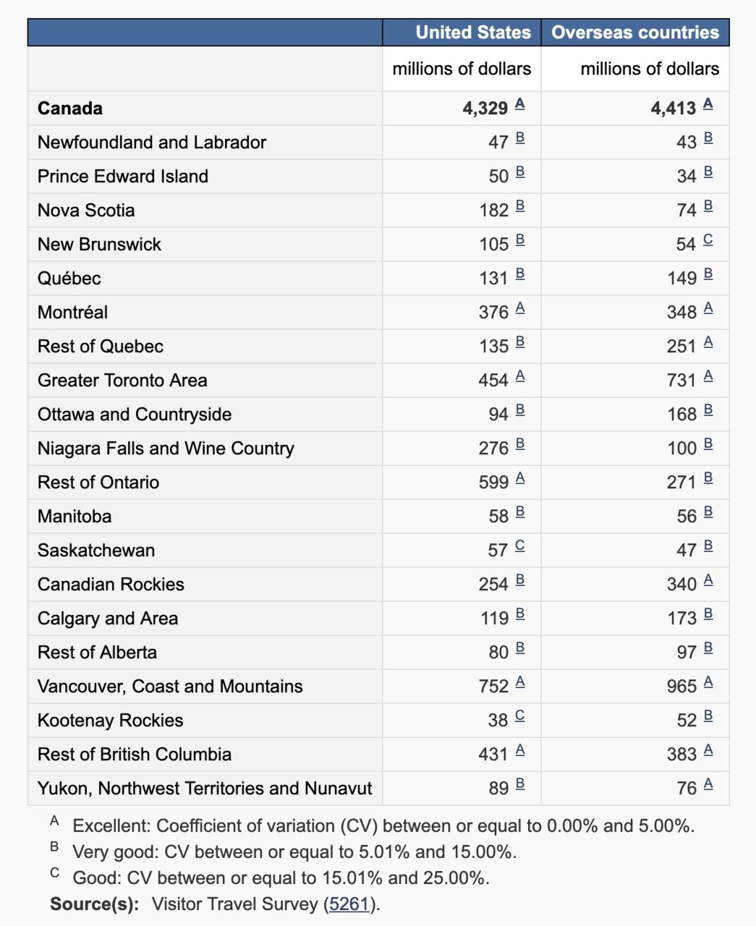Click the Greater Toronto Area row label
The image size is (756, 926).
point(122,381)
